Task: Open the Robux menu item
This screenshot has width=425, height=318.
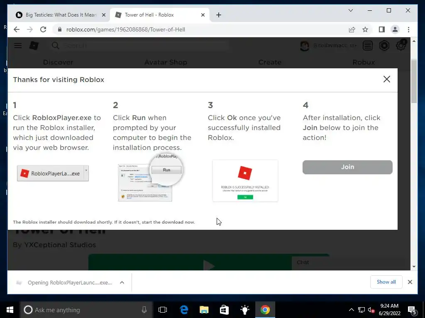Action: (364, 62)
